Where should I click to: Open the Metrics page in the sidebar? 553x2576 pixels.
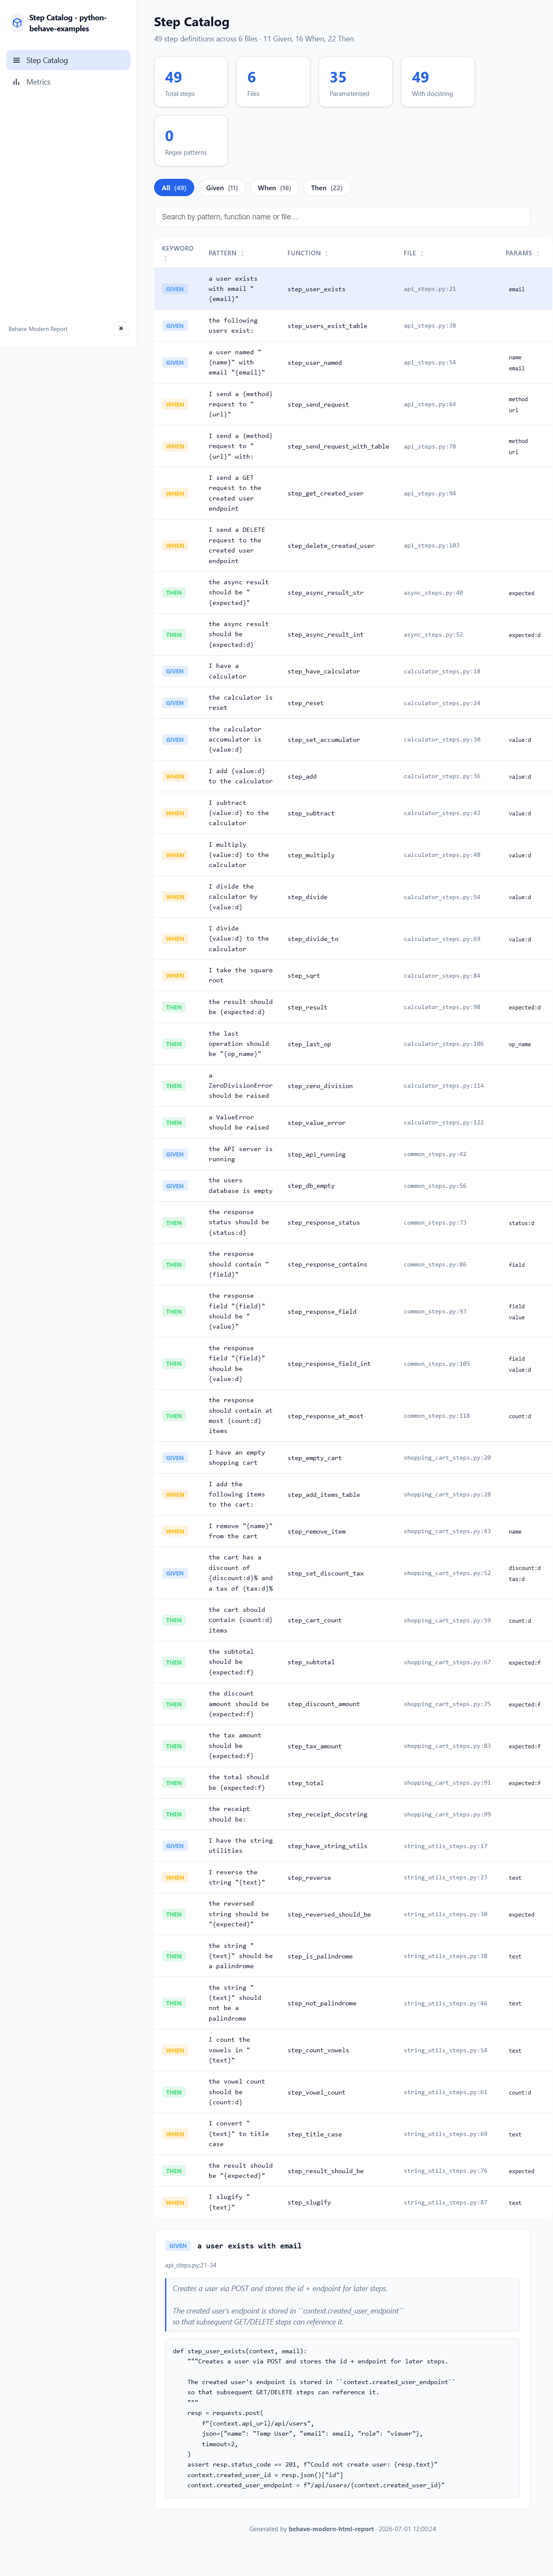point(68,82)
